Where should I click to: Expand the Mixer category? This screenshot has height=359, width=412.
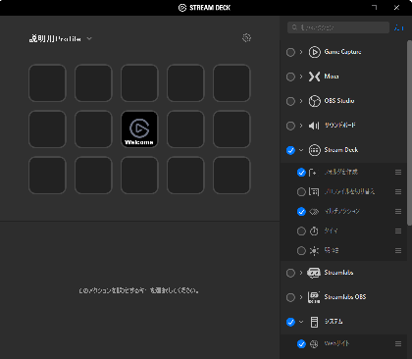click(x=301, y=77)
